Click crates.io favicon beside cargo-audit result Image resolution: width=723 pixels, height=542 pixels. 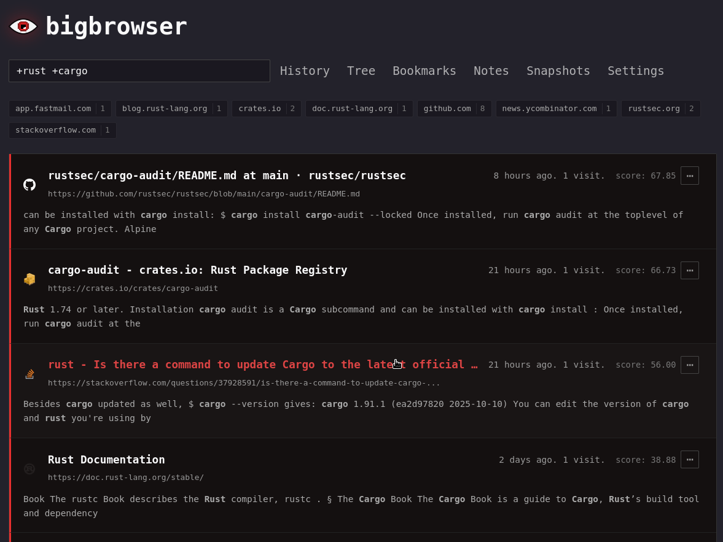[29, 279]
